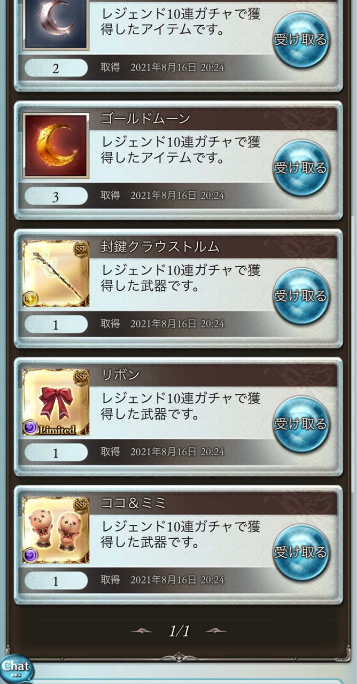This screenshot has height=684, width=357.
Task: Go to previous page arrow beside 1/1
Action: coord(142,631)
